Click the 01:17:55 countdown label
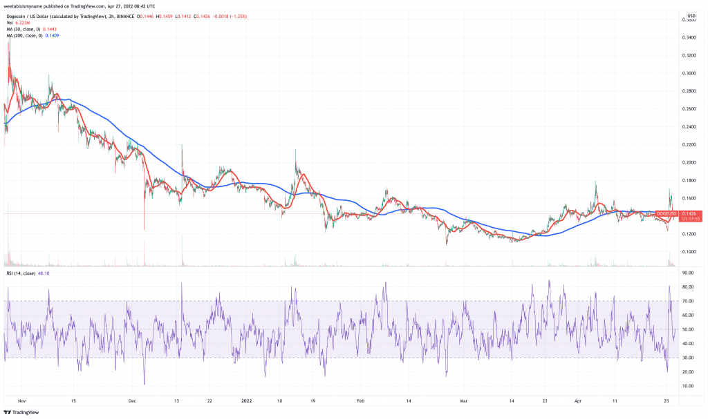This screenshot has height=419, width=708. point(691,219)
